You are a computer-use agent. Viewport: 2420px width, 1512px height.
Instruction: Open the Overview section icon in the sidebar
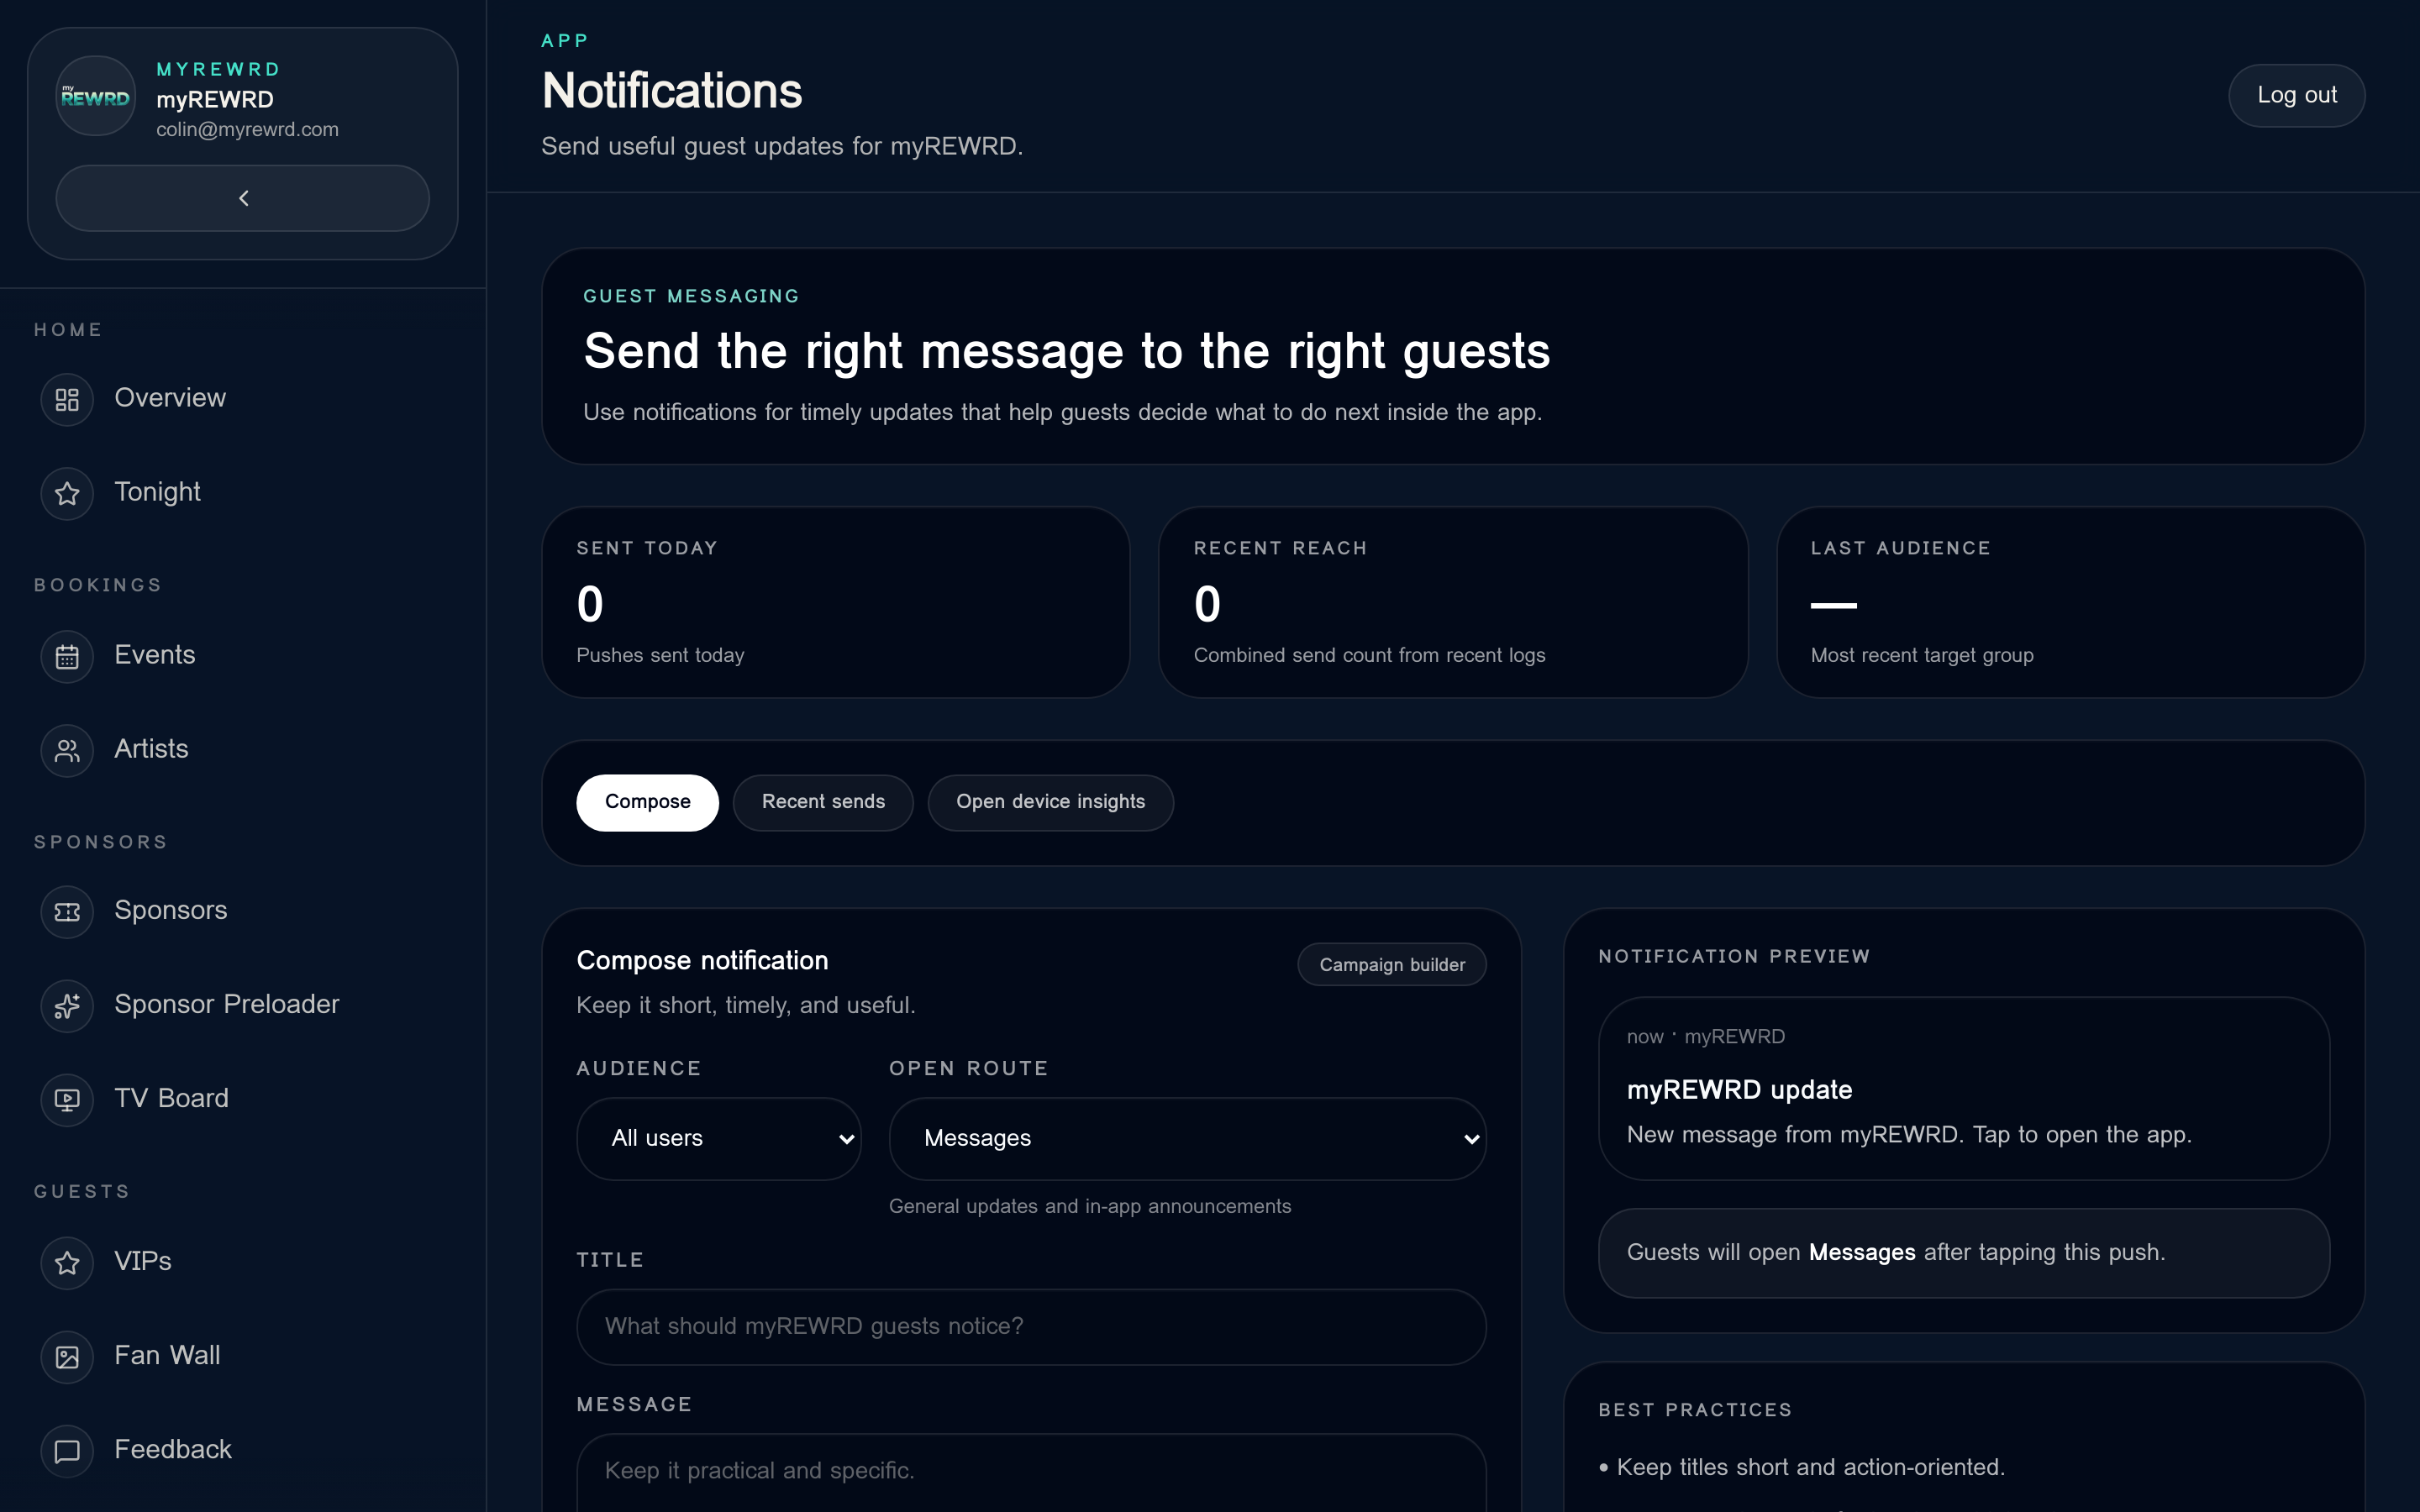tap(66, 399)
